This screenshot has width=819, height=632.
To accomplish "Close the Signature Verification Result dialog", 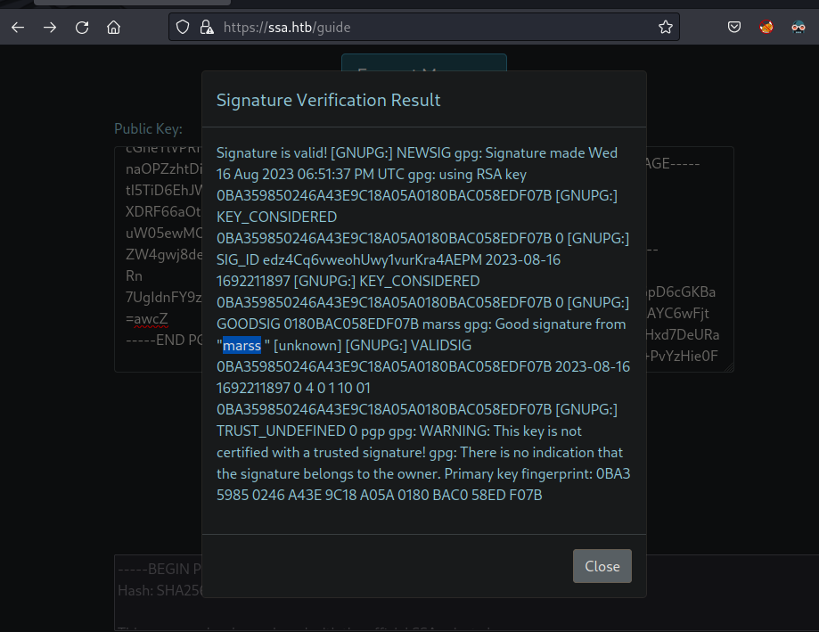I will (x=602, y=566).
